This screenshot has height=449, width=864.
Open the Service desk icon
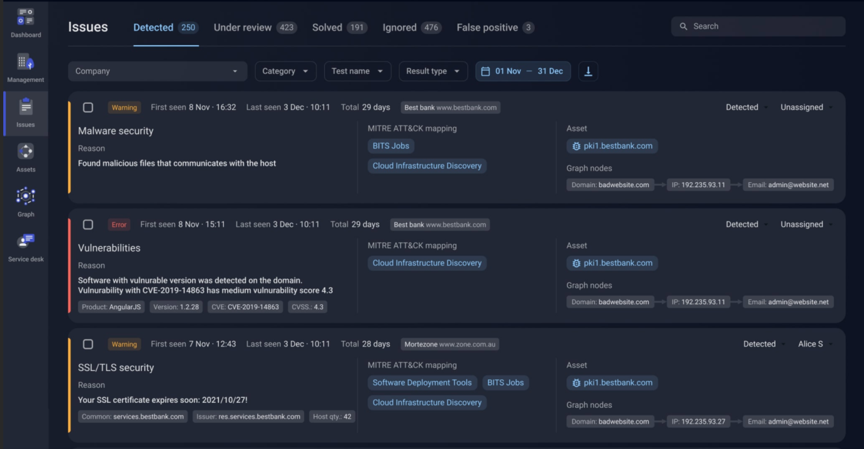(25, 241)
